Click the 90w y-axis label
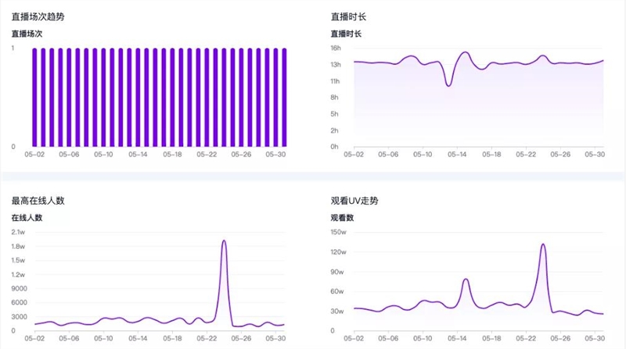626x349 pixels. click(x=337, y=272)
